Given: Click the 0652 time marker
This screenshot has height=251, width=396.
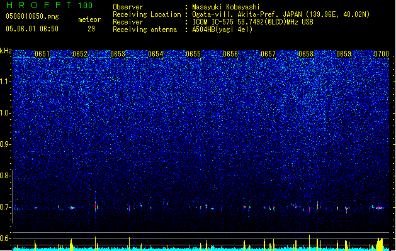Looking at the screenshot, I should click(80, 53).
